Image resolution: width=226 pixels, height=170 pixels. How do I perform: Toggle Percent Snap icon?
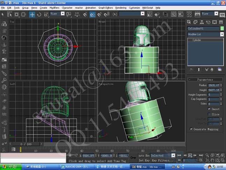(x=99, y=14)
